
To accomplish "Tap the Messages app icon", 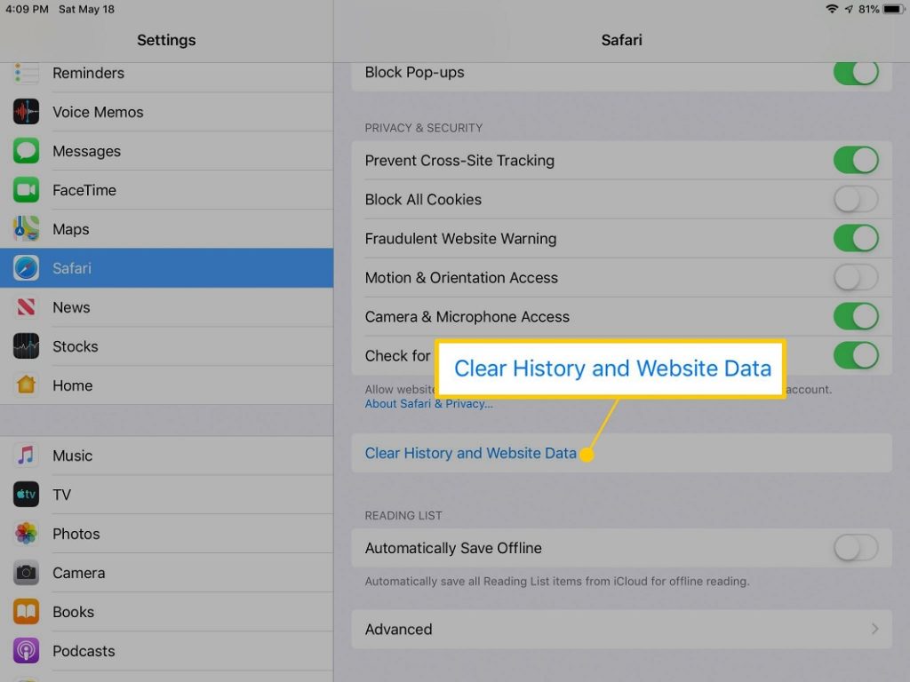I will [26, 151].
